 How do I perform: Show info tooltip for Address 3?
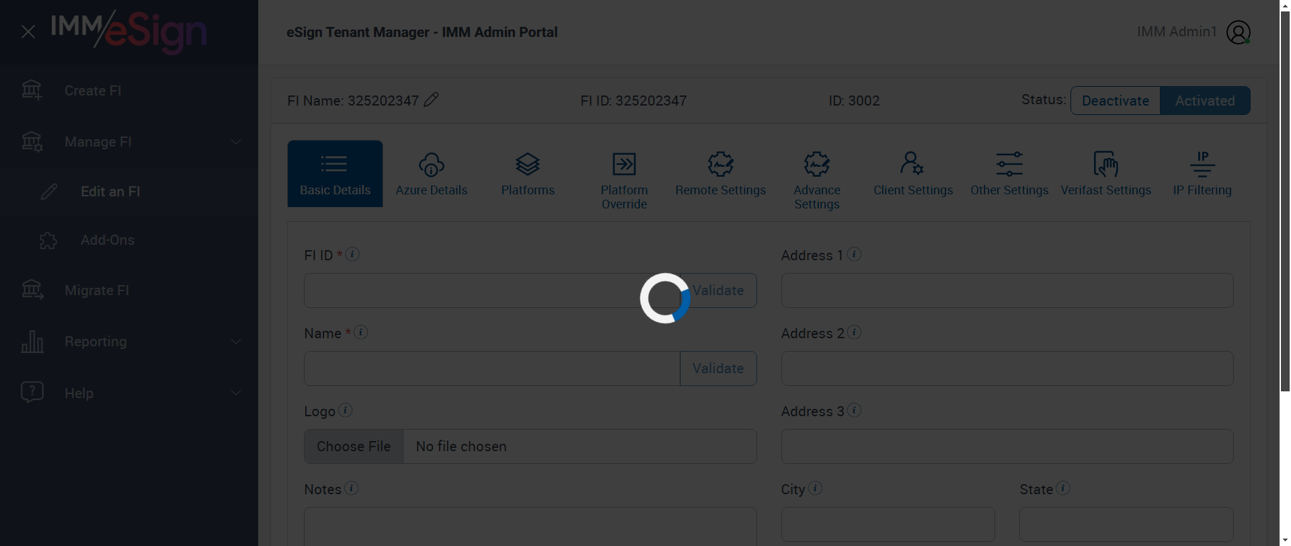[x=855, y=410]
